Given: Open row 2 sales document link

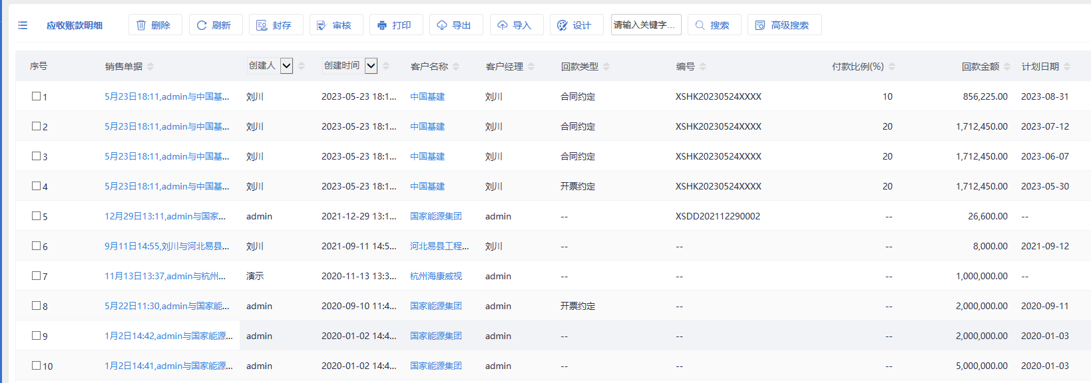Looking at the screenshot, I should point(167,126).
